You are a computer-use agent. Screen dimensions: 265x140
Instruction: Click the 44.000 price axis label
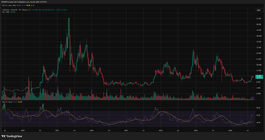tap(259, 30)
